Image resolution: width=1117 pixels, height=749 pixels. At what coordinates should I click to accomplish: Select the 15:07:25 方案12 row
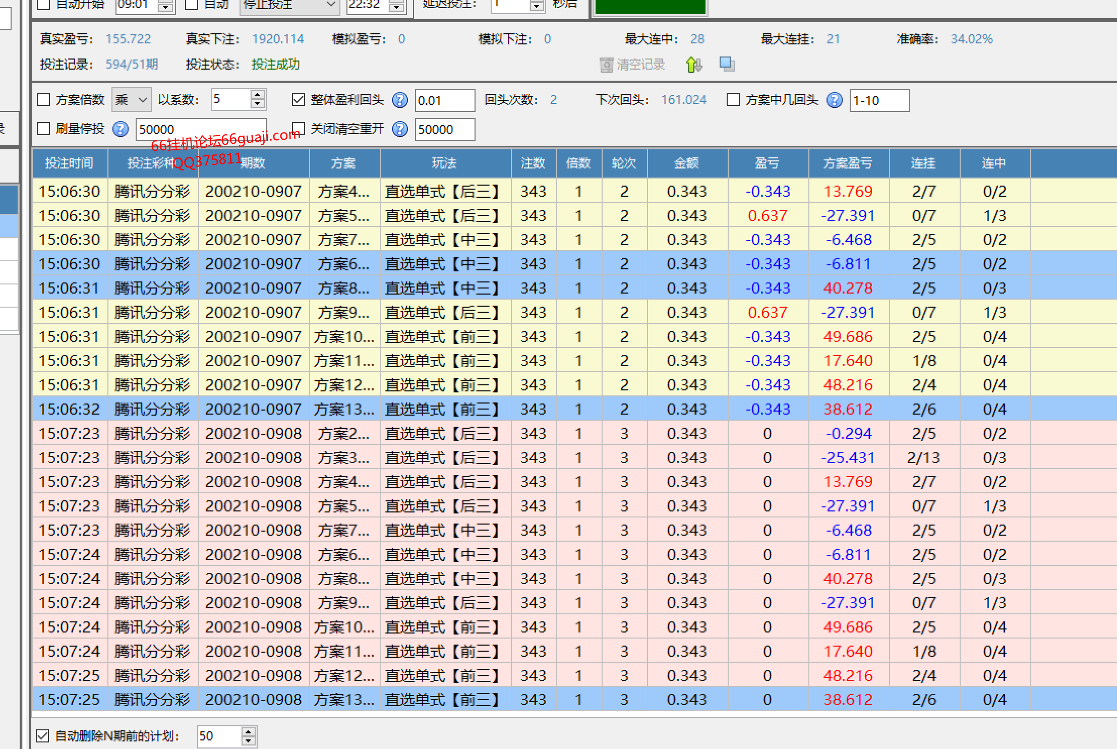point(574,675)
